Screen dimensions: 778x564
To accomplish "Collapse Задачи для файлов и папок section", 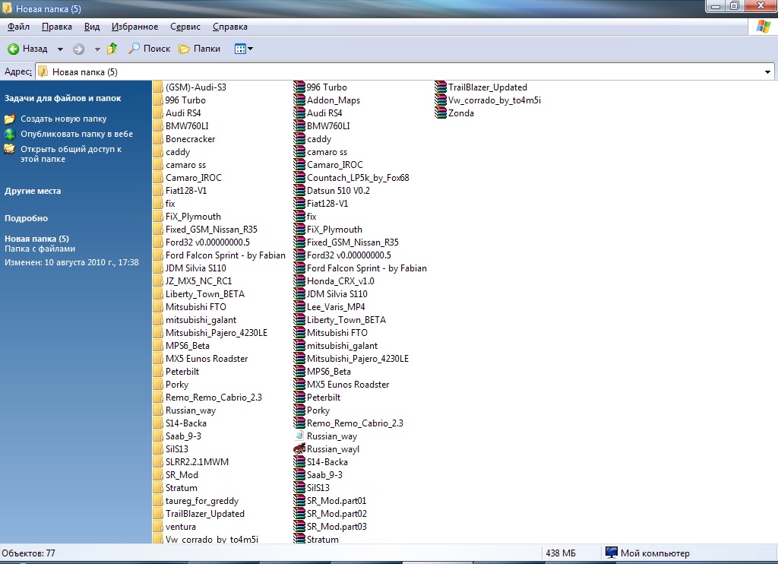I will click(x=62, y=98).
